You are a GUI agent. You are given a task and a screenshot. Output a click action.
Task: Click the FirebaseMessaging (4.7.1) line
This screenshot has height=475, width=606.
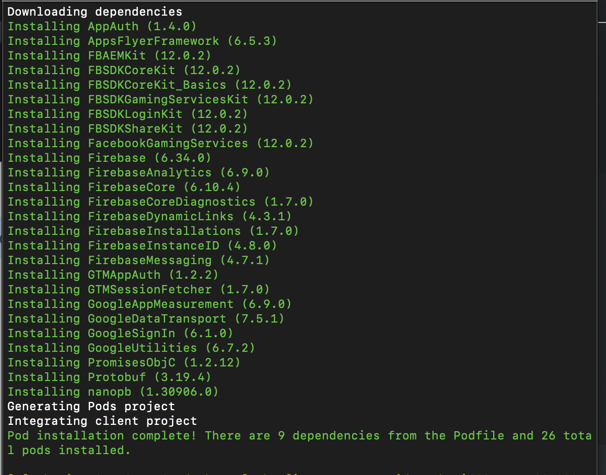point(138,260)
